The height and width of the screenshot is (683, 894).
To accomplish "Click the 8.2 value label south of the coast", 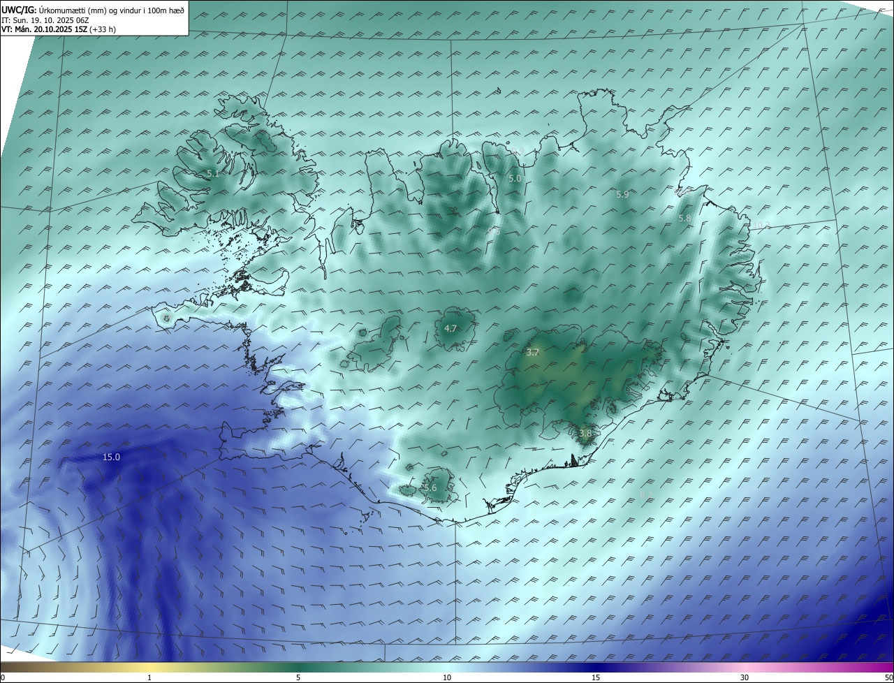I will click(x=646, y=495).
